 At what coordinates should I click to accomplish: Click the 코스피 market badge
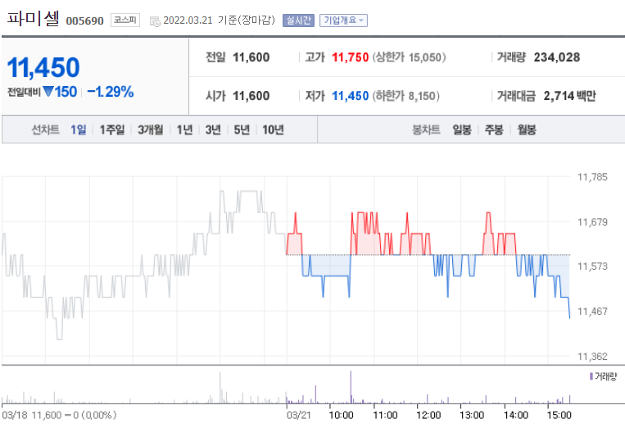[125, 20]
